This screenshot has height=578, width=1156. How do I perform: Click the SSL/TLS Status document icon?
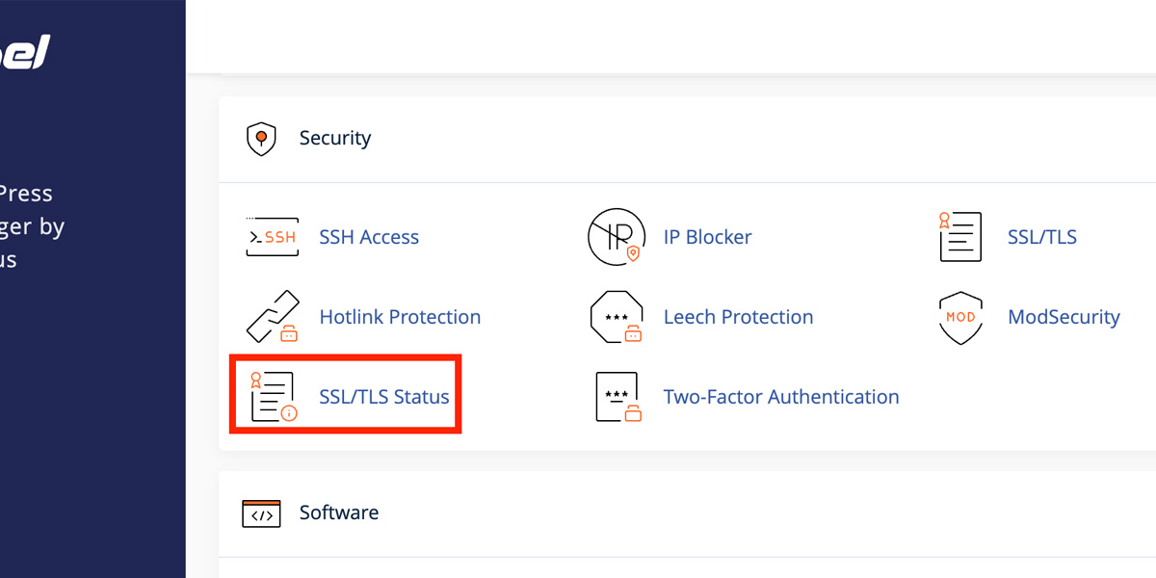tap(272, 396)
